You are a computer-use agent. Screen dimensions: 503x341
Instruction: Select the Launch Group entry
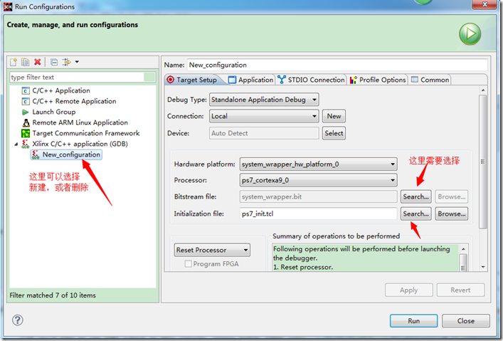tap(53, 112)
